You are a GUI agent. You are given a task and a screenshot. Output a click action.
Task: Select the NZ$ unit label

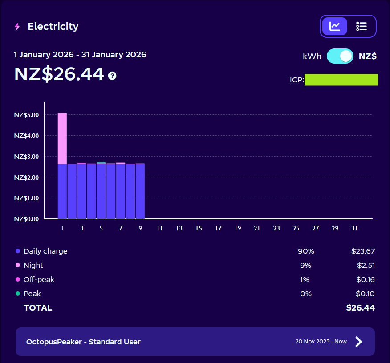(x=368, y=56)
